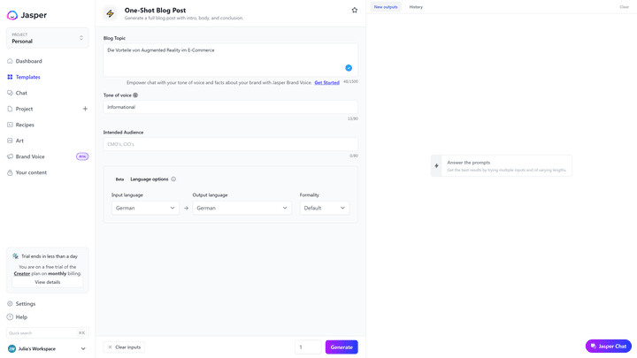Open the Formality dropdown
Viewport: 637px width, 358px height.
pyautogui.click(x=324, y=208)
